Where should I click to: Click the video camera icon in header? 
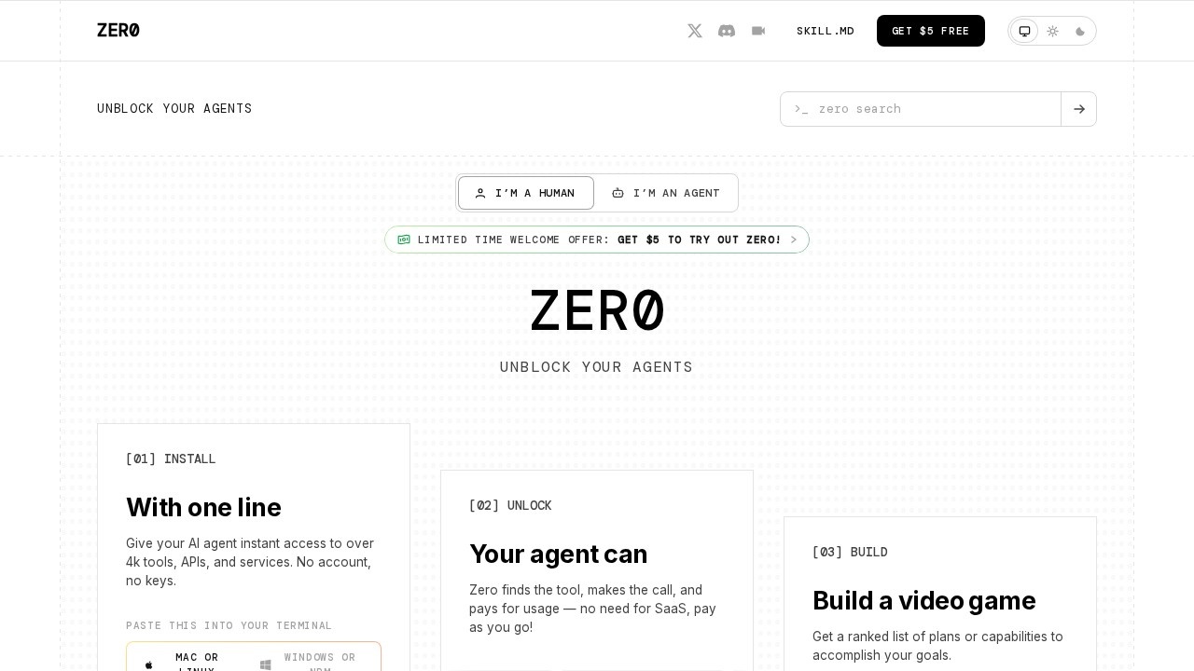(x=758, y=31)
